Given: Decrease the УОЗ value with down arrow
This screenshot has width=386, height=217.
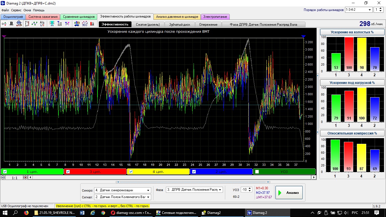Looking at the screenshot, I should tap(249, 191).
